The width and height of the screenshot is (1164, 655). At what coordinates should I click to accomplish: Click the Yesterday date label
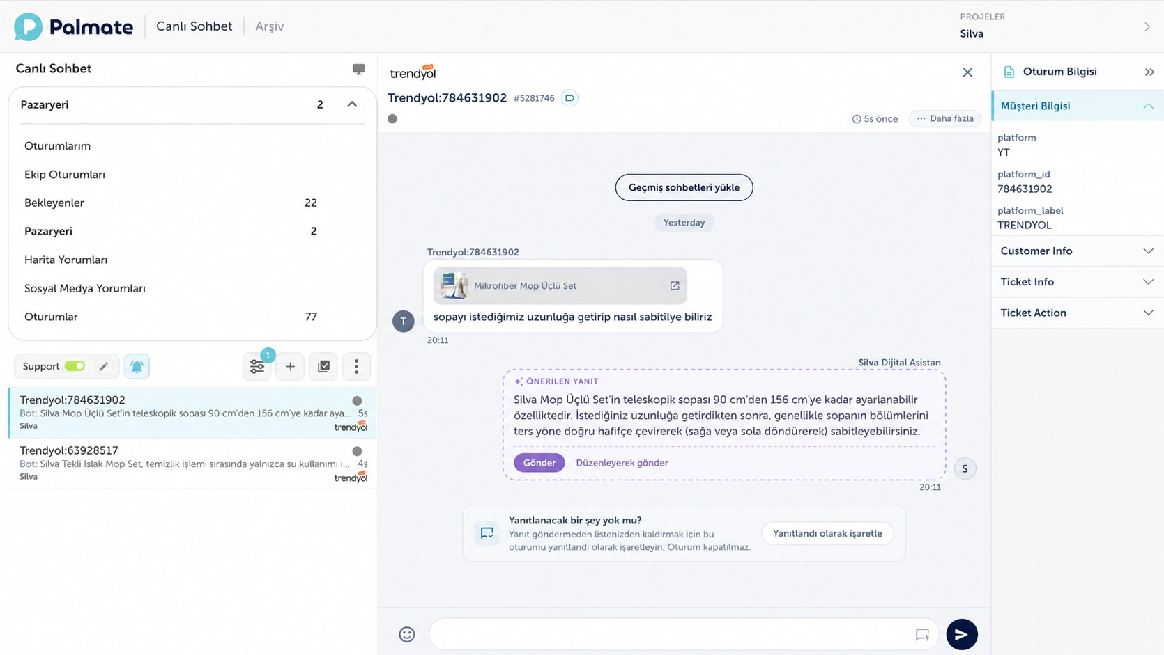click(684, 223)
